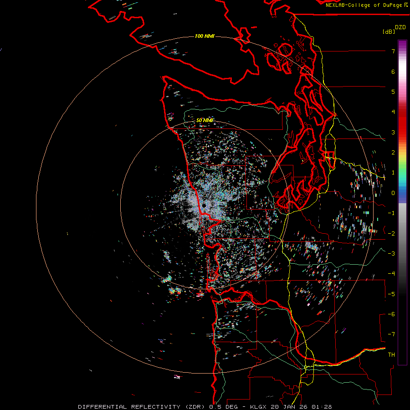Click the -4 value on color scale

(391, 274)
